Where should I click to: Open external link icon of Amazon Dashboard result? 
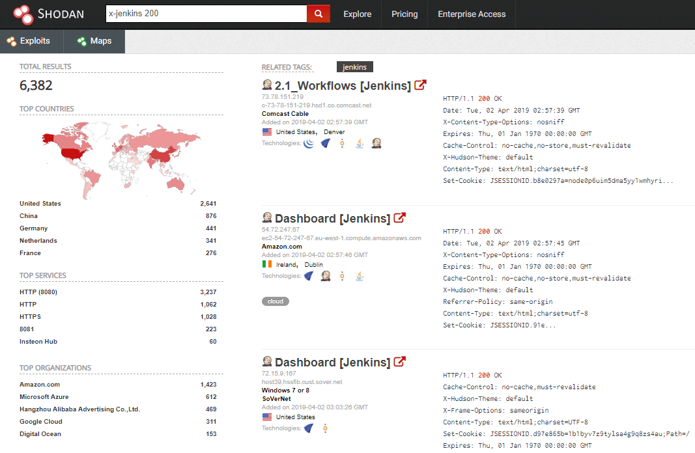[x=400, y=218]
